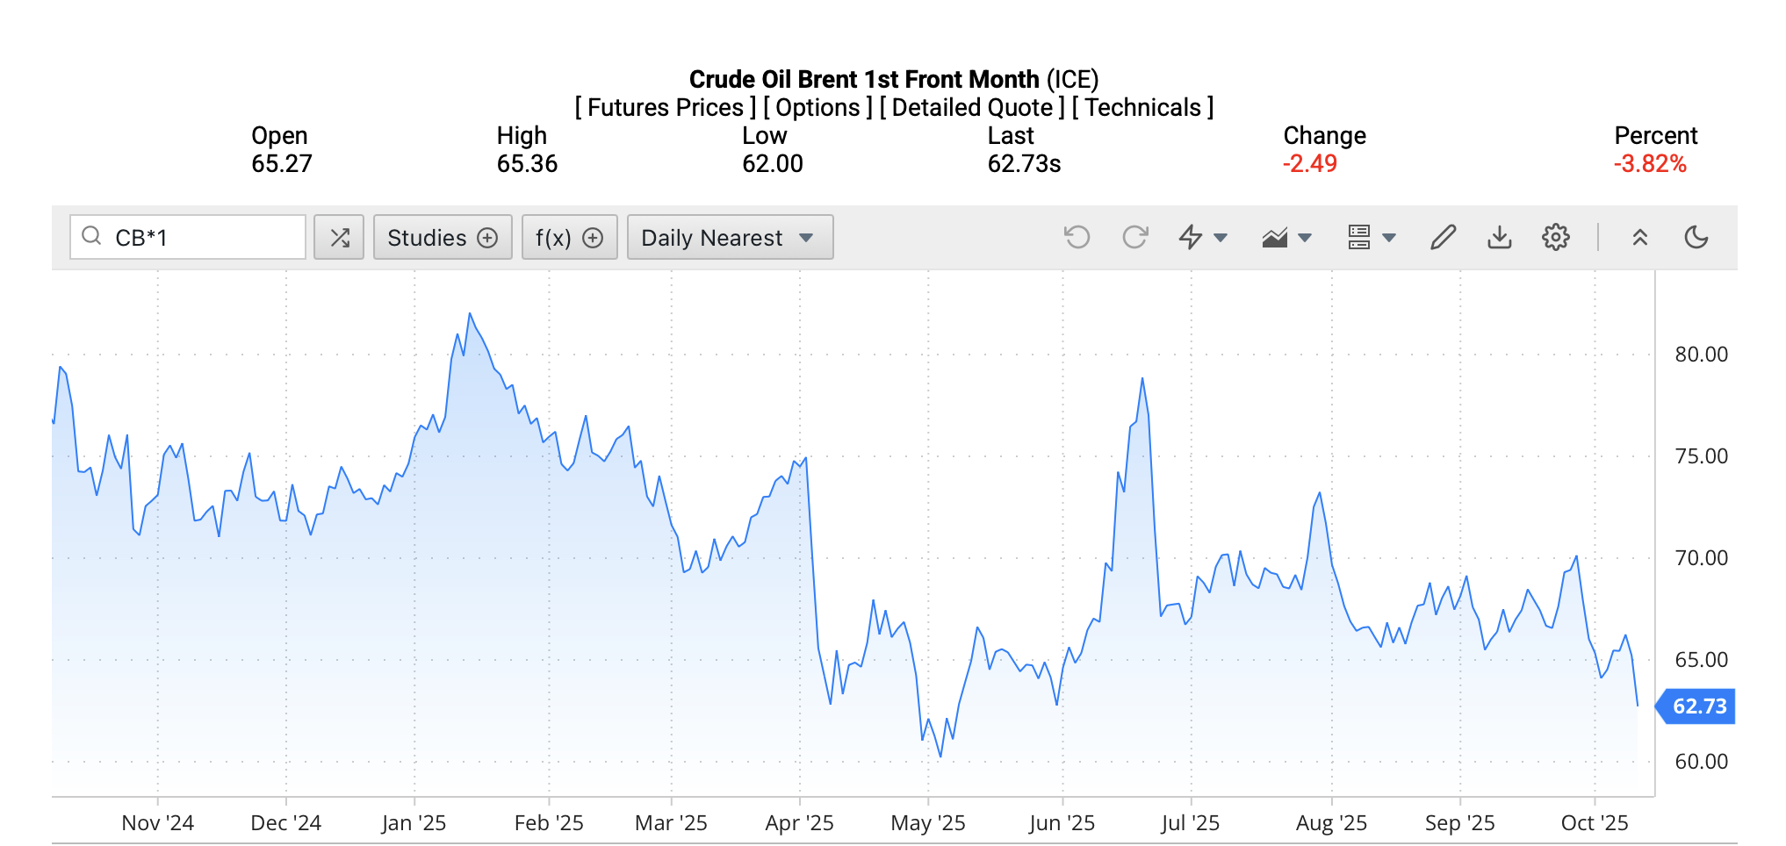Image resolution: width=1786 pixels, height=846 pixels.
Task: Click the undo arrow icon
Action: (1077, 237)
